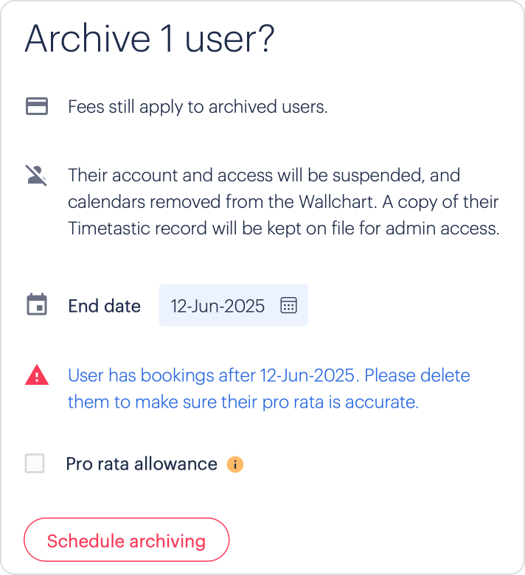Click the 12-Jun-2025 end date field

pyautogui.click(x=233, y=305)
